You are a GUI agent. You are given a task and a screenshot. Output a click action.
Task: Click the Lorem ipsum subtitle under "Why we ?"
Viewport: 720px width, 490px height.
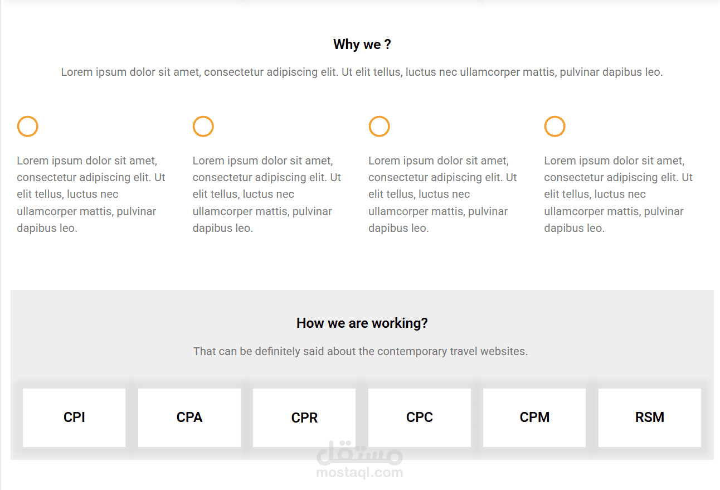click(x=362, y=72)
